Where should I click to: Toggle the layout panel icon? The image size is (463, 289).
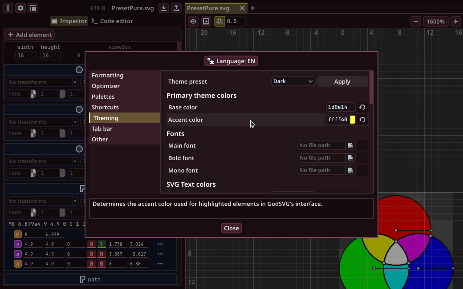click(x=33, y=8)
